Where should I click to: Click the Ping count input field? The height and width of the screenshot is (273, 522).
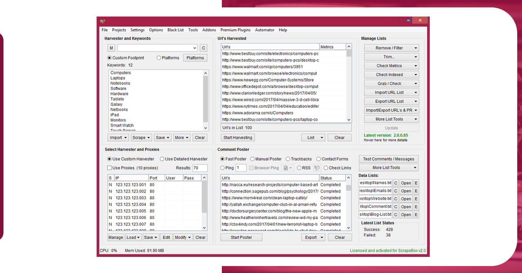click(241, 168)
